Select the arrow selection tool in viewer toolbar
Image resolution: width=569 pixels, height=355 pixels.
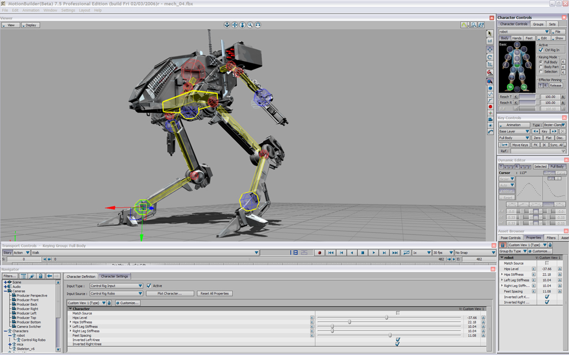click(x=490, y=34)
